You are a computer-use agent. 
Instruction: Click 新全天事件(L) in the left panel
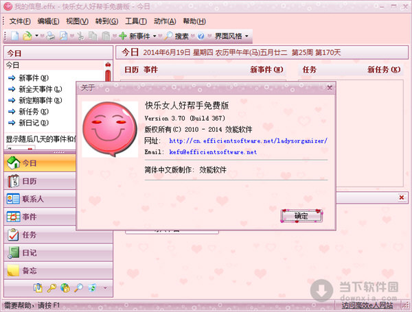35,89
